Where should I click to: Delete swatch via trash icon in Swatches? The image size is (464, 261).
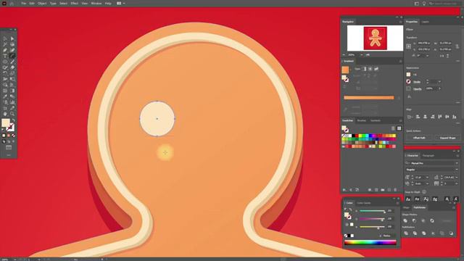395,190
